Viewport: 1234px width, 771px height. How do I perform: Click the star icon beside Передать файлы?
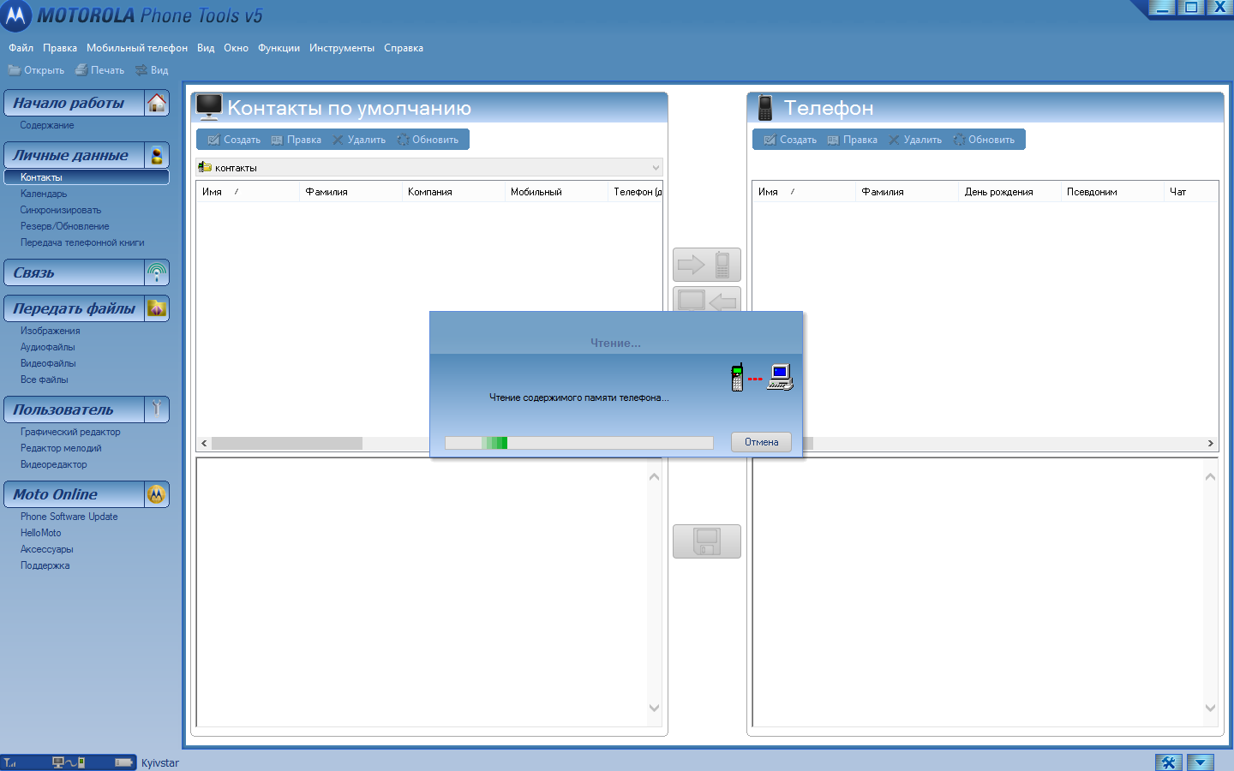tap(157, 308)
